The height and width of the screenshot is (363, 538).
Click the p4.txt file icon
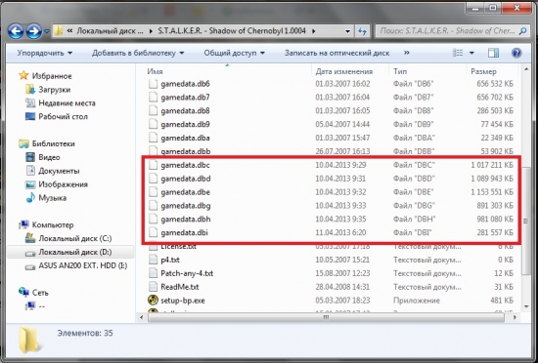pos(153,260)
